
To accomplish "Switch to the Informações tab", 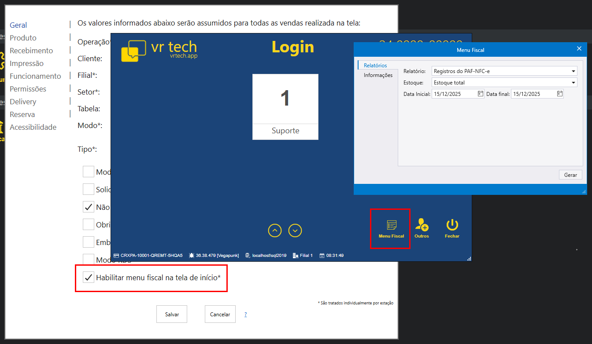I will [x=378, y=75].
